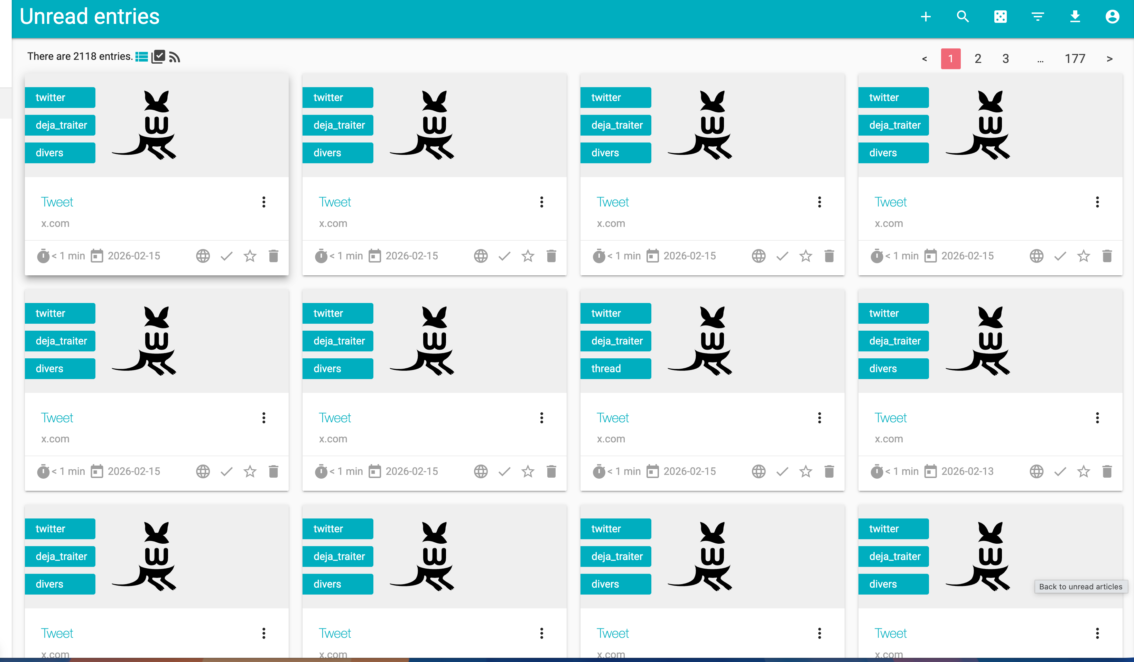Screen dimensions: 1134x662
Task: Delete top row third card with trash icon
Action: pyautogui.click(x=829, y=256)
